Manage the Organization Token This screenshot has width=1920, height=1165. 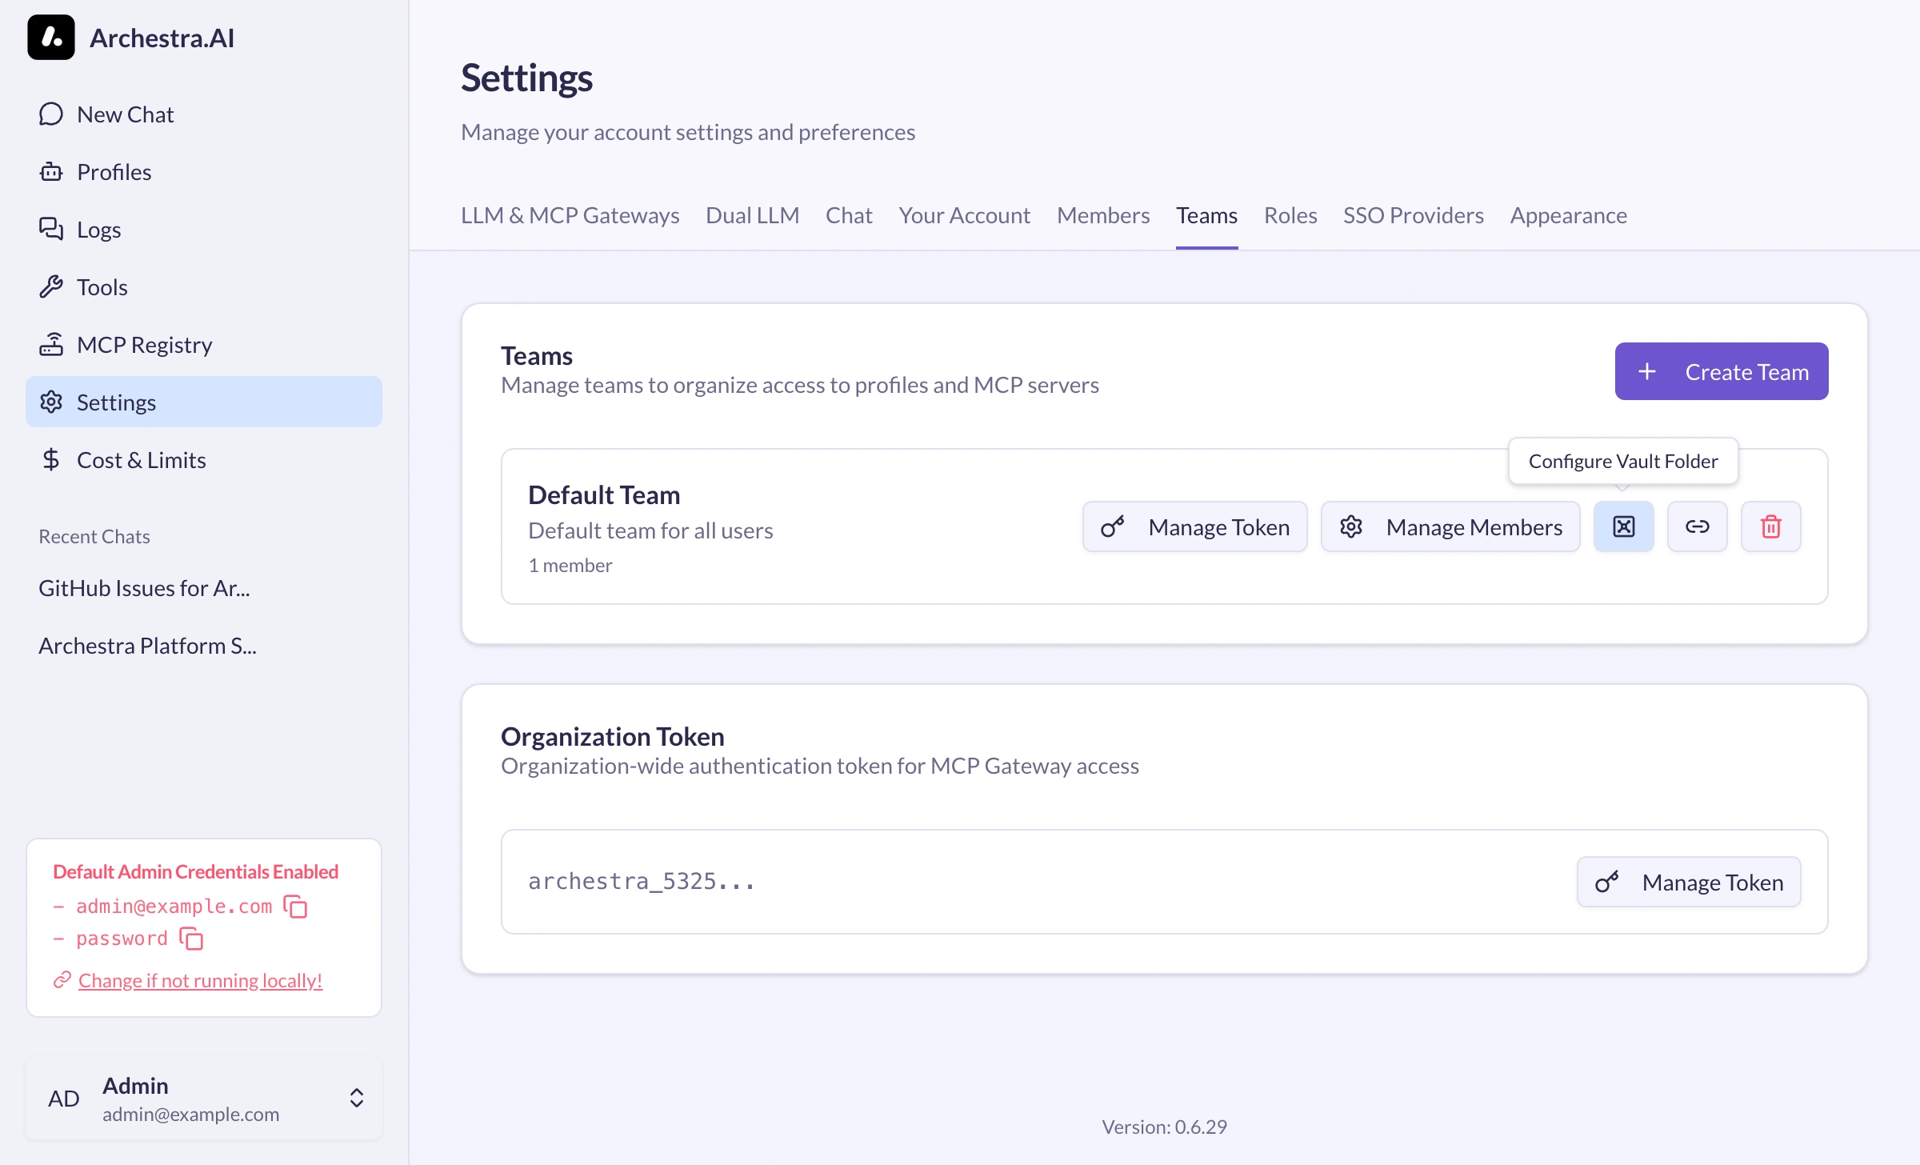tap(1688, 882)
